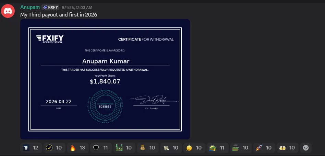The width and height of the screenshot is (325, 156).
Task: Toggle the clinking beer mugs reaction
Action: 287,148
